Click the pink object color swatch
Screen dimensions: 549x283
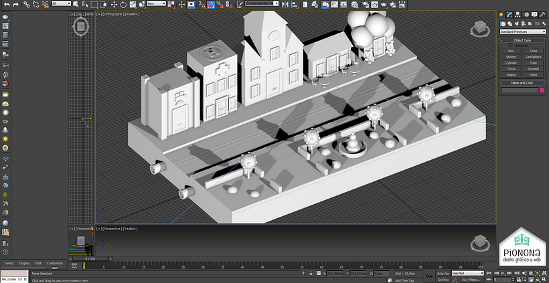click(x=542, y=90)
